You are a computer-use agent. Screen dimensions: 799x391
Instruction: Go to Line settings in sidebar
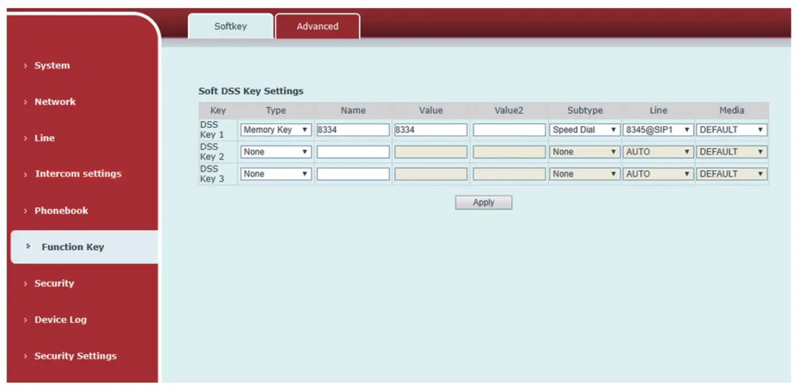44,138
